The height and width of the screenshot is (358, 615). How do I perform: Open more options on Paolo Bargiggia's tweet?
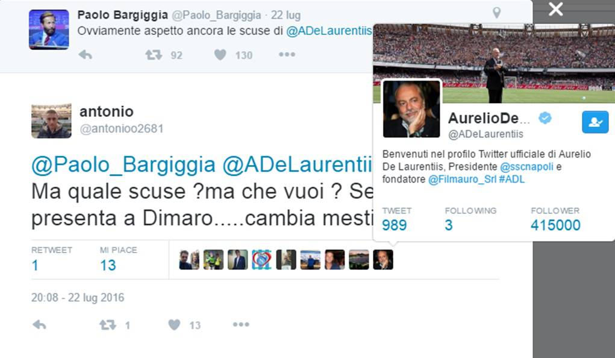pos(287,54)
